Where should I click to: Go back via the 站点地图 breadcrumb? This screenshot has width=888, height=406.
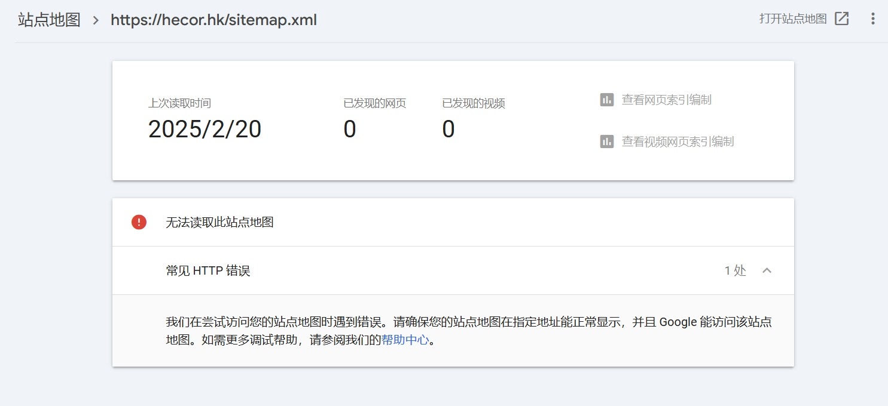pyautogui.click(x=48, y=20)
